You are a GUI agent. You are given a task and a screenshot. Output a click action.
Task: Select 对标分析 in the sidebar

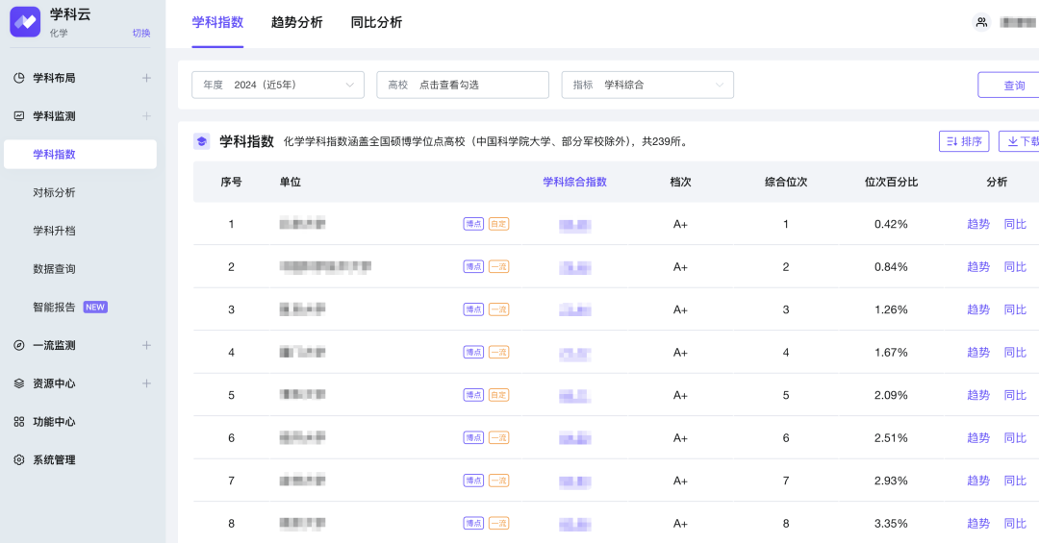click(x=54, y=193)
